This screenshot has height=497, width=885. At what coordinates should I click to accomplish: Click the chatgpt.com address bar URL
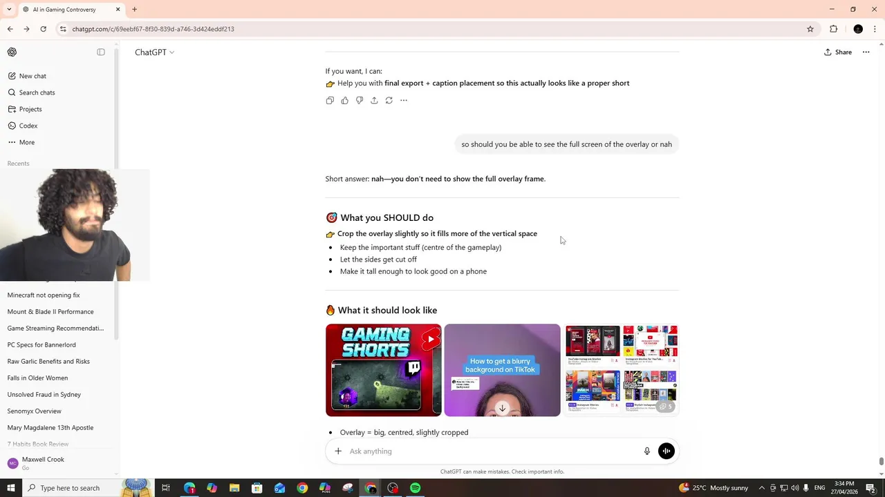(153, 29)
